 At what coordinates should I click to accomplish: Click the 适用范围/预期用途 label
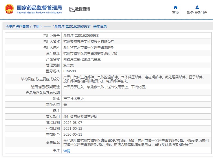(x=45, y=87)
